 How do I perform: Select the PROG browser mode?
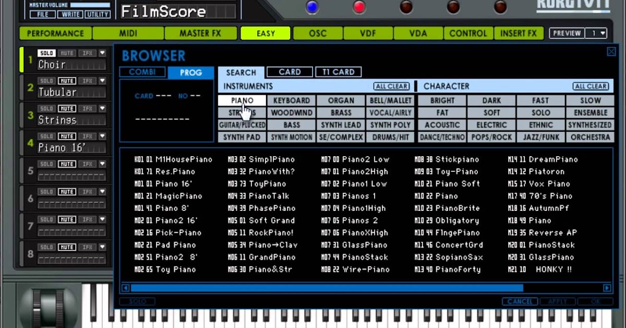[191, 72]
